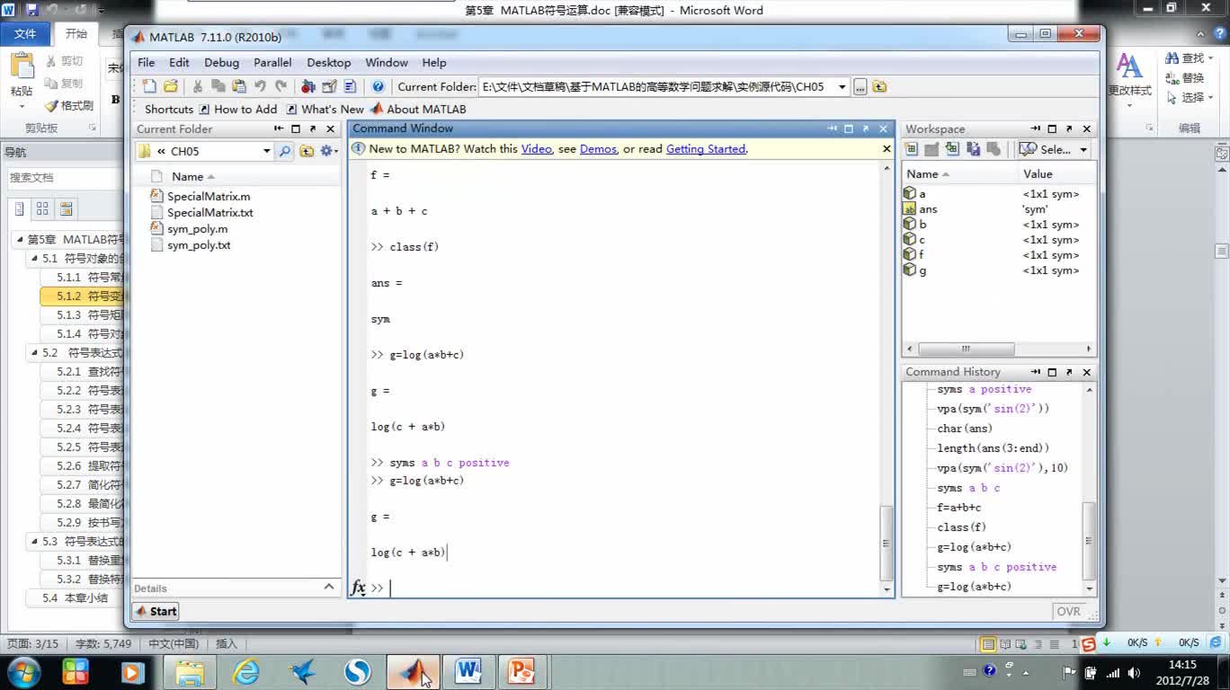The image size is (1230, 690).
Task: Open the gear actions menu in Current Folder
Action: click(x=328, y=151)
